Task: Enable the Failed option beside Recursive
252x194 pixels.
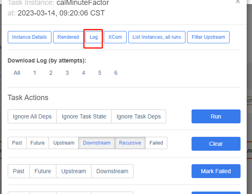Action: coord(156,143)
